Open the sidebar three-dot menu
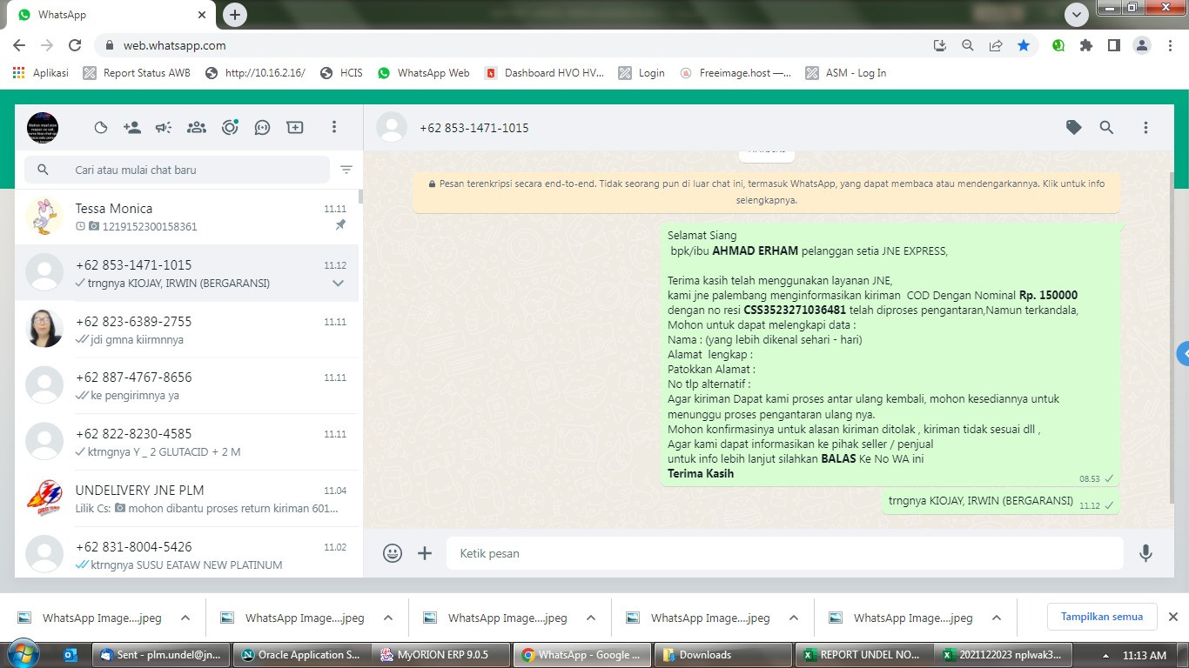Viewport: 1189px width, 668px height. click(333, 128)
